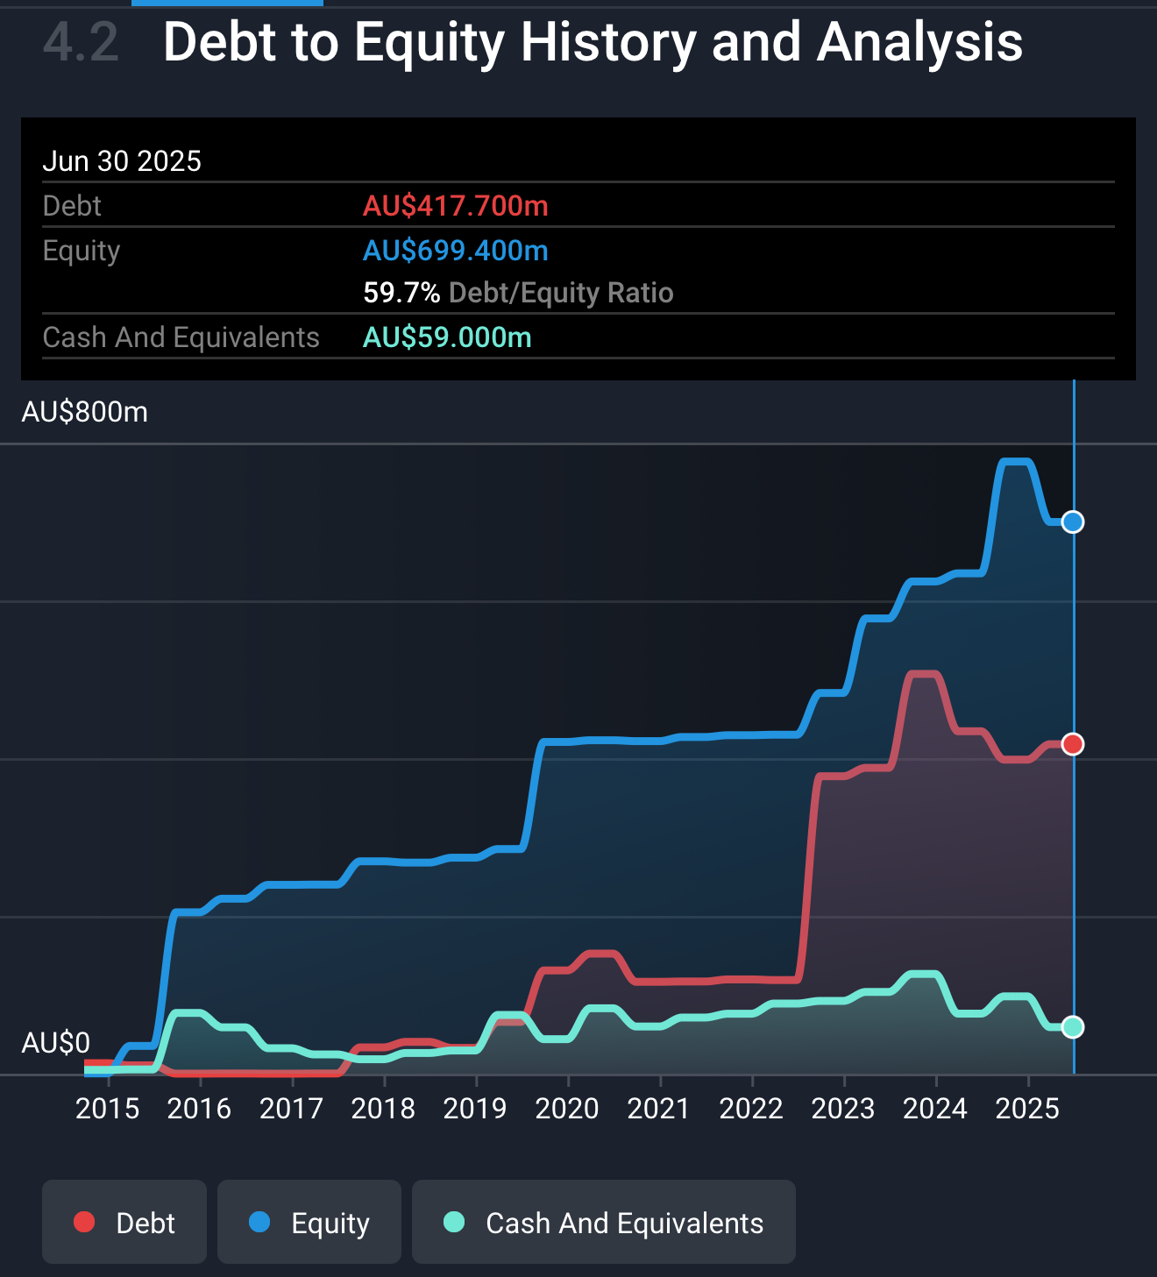Click the 2015 label on the x-axis
Viewport: 1157px width, 1277px height.
(108, 1109)
